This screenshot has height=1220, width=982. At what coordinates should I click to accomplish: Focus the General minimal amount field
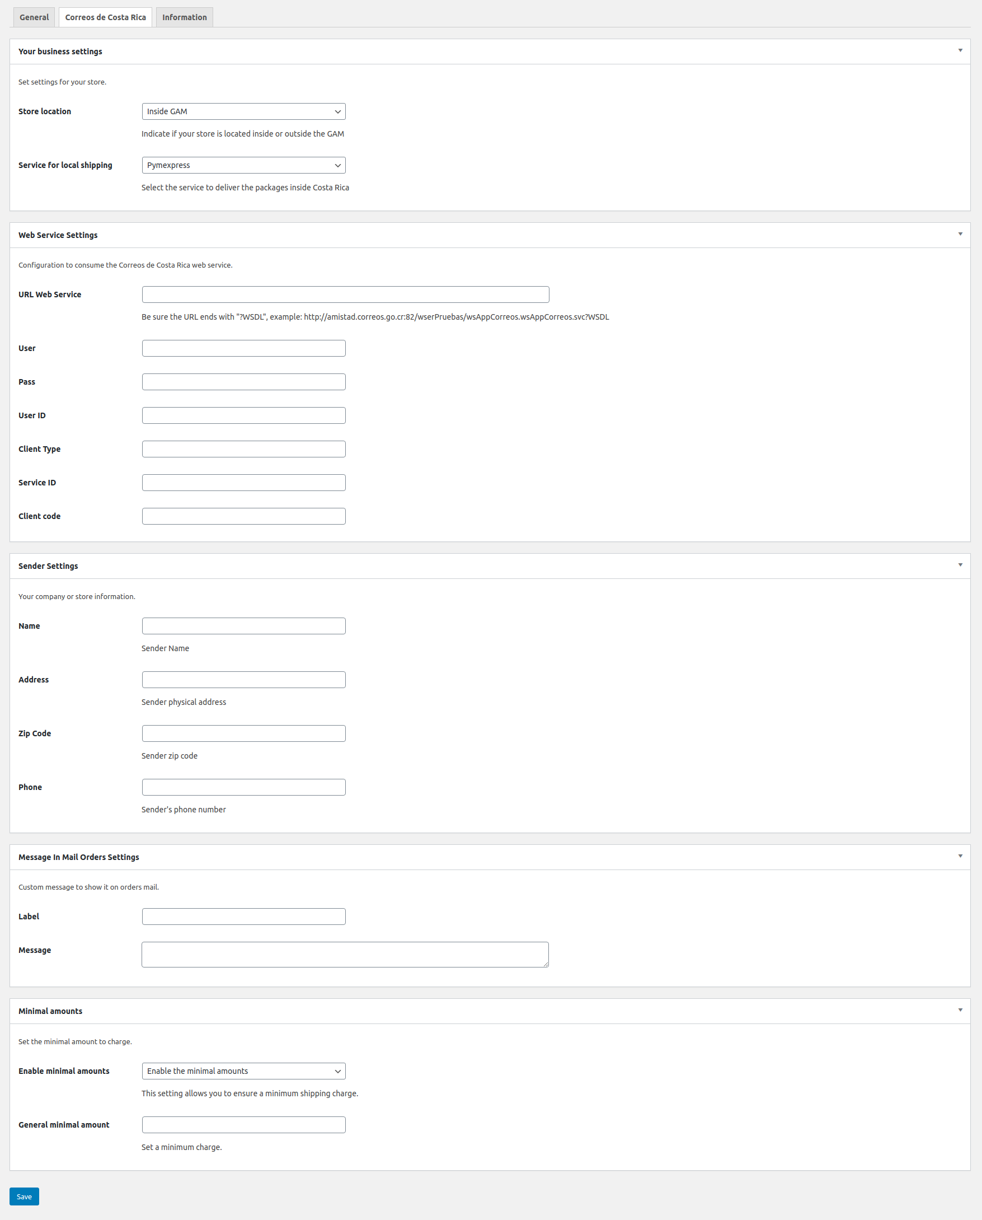(243, 1125)
